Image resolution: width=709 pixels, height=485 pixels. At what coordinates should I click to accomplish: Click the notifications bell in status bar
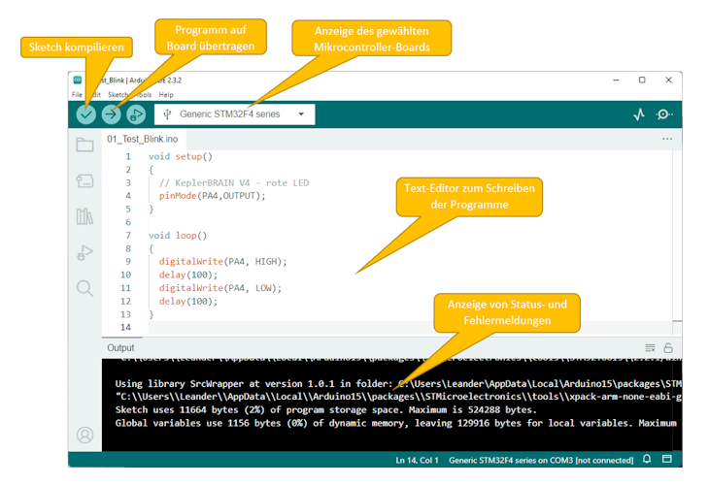click(x=647, y=459)
